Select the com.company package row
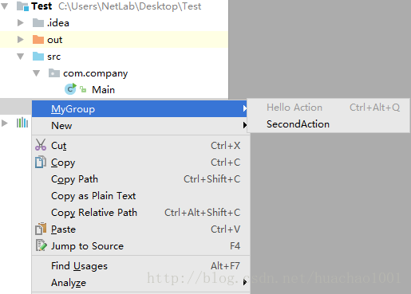This screenshot has height=294, width=411. [x=114, y=73]
